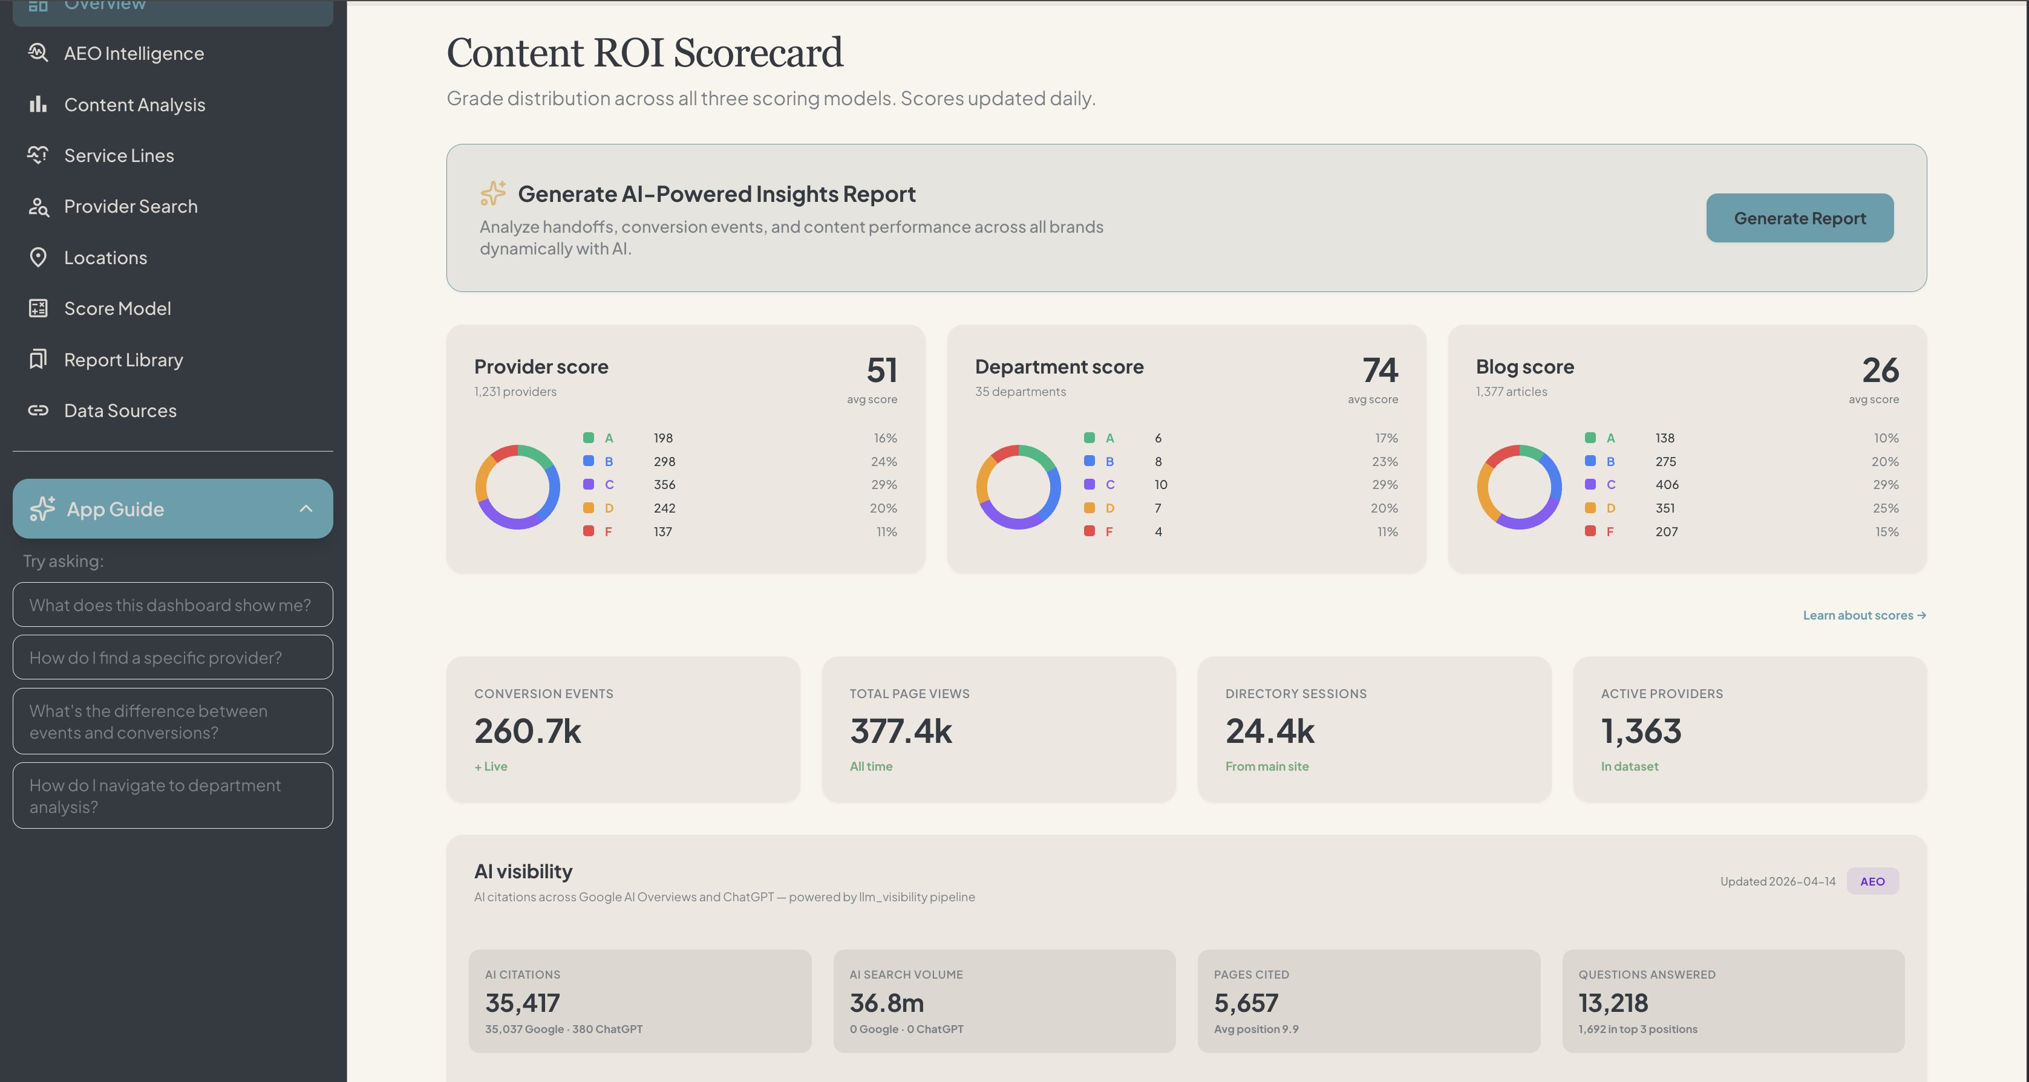Click sparkle icon beside Generate AI-Powered Insights
This screenshot has width=2029, height=1082.
coord(493,193)
